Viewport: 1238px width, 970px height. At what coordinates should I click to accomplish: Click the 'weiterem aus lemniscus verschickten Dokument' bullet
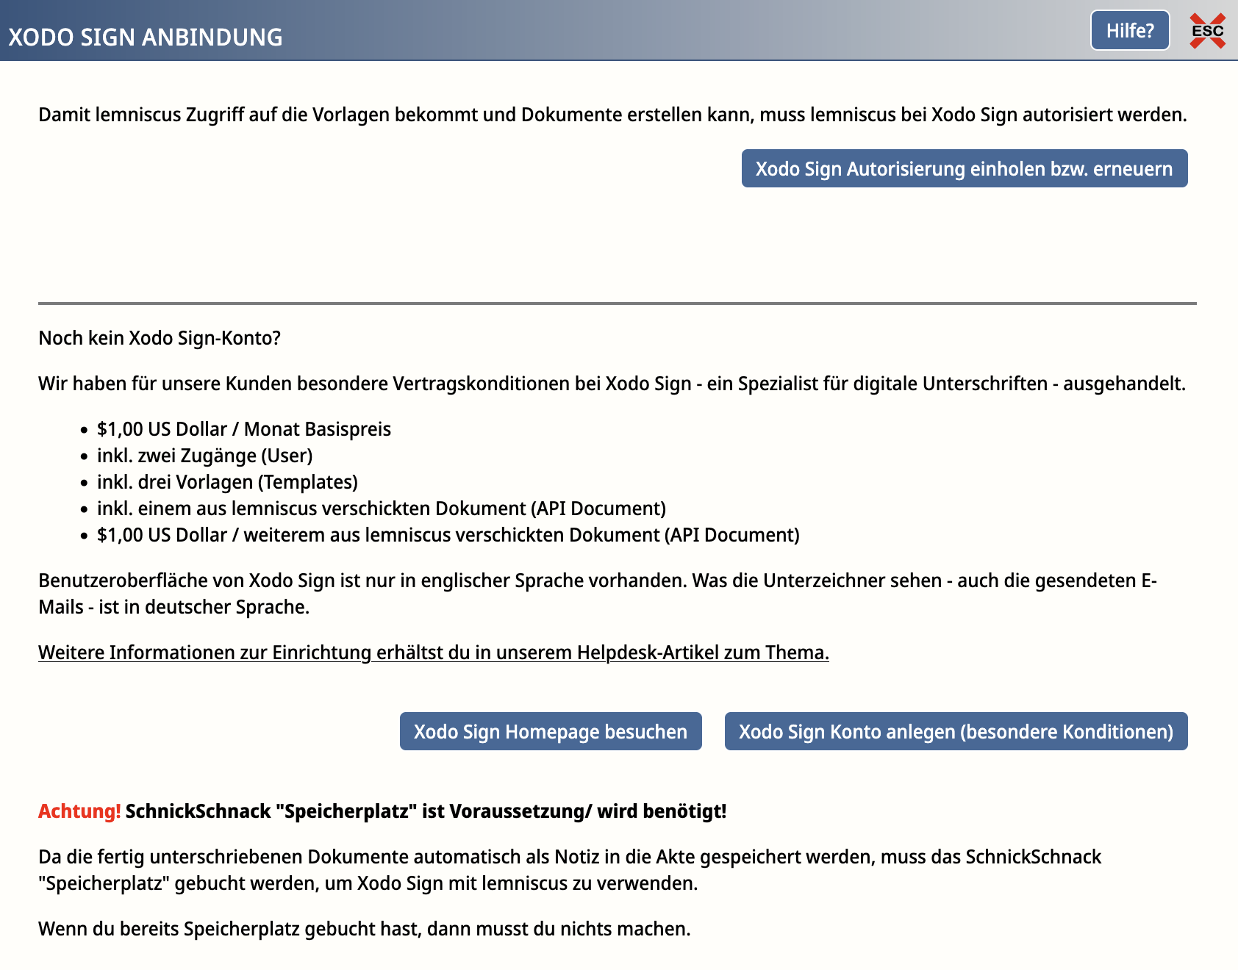448,535
